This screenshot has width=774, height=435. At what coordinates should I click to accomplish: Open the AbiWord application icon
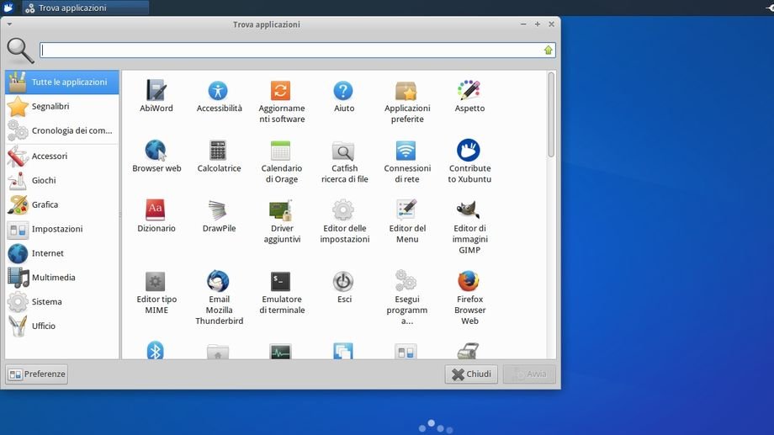[156, 91]
